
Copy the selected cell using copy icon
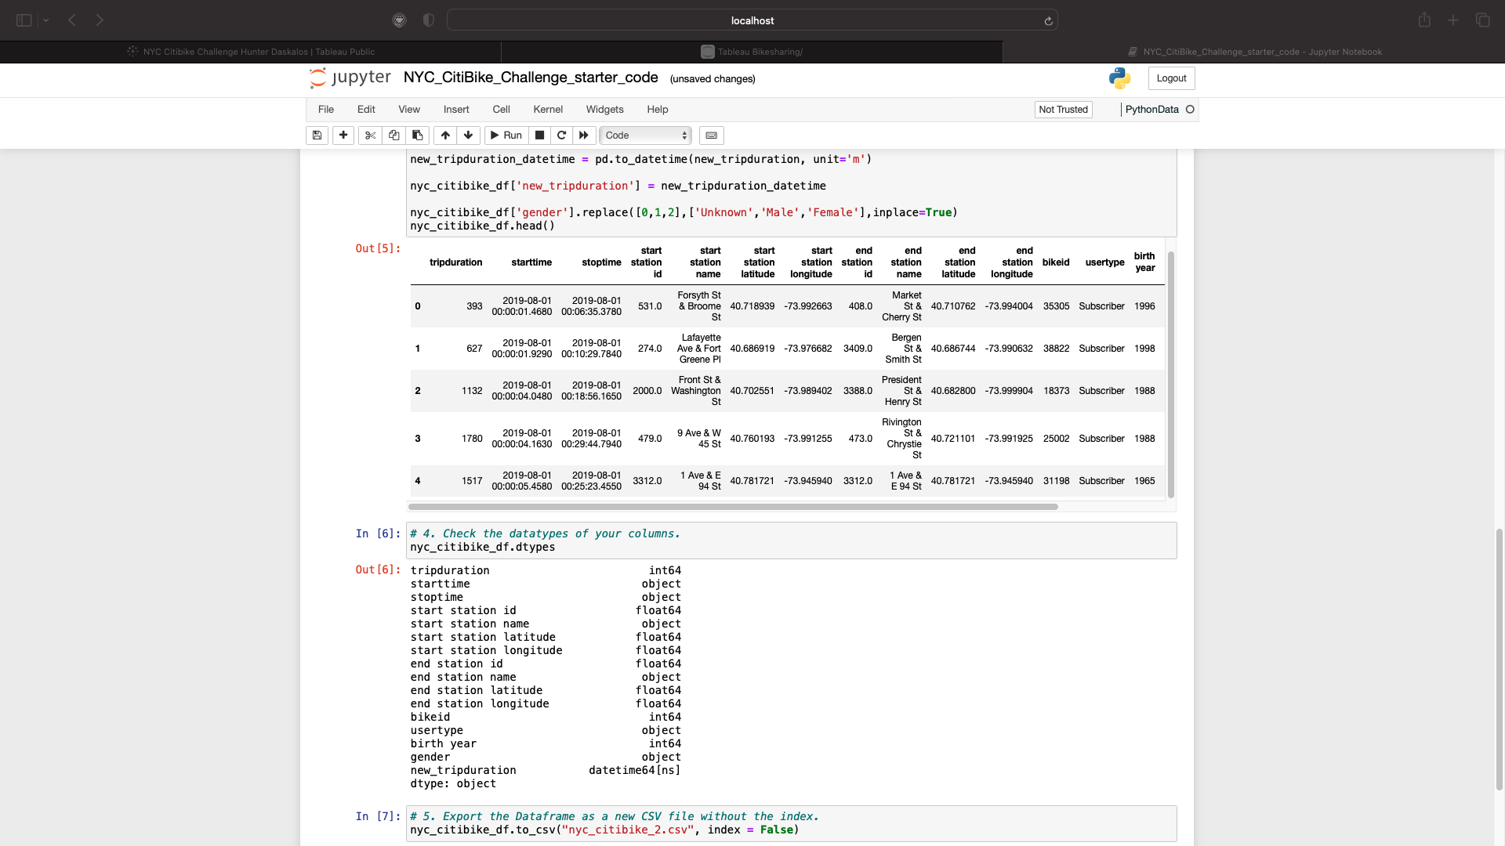(393, 135)
